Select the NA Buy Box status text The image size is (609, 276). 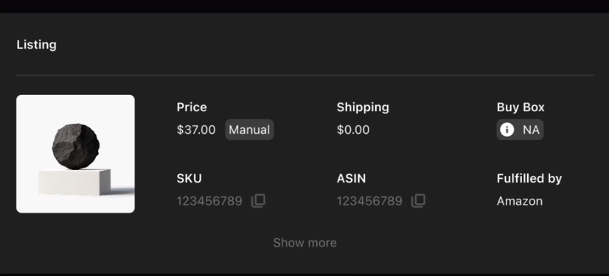tap(531, 130)
